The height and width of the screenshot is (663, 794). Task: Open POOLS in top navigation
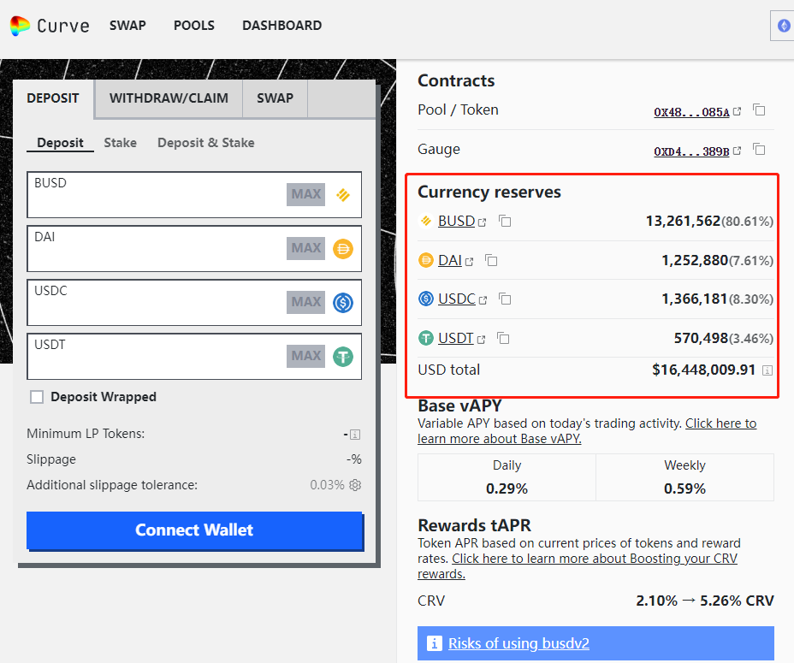194,26
